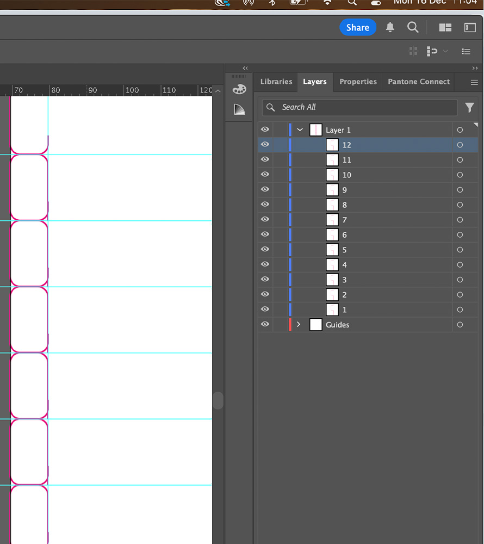The width and height of the screenshot is (484, 544).
Task: Open Wi-Fi status in macOS menu bar
Action: 327,2
